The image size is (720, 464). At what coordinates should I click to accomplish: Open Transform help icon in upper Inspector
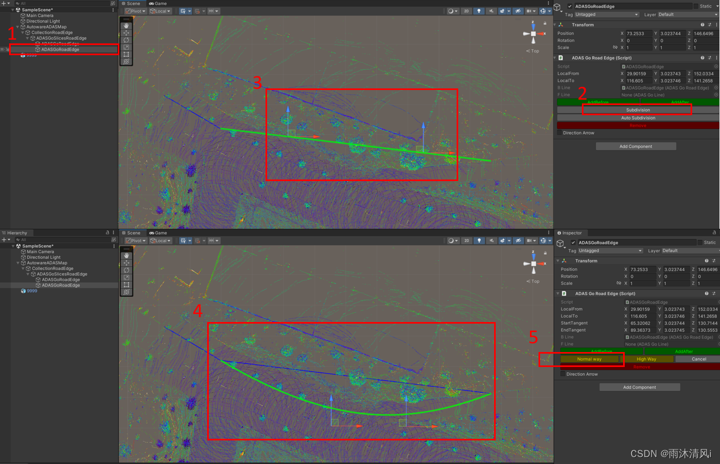pos(702,25)
